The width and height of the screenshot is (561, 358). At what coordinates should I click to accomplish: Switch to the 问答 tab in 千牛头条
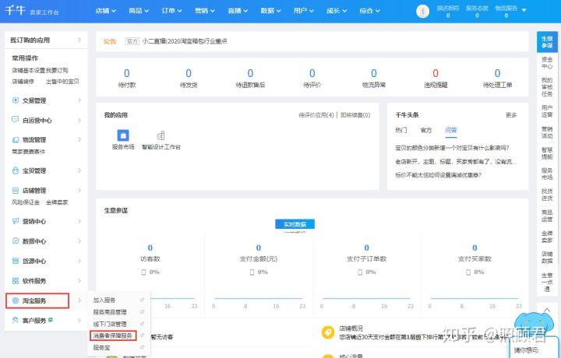click(451, 130)
